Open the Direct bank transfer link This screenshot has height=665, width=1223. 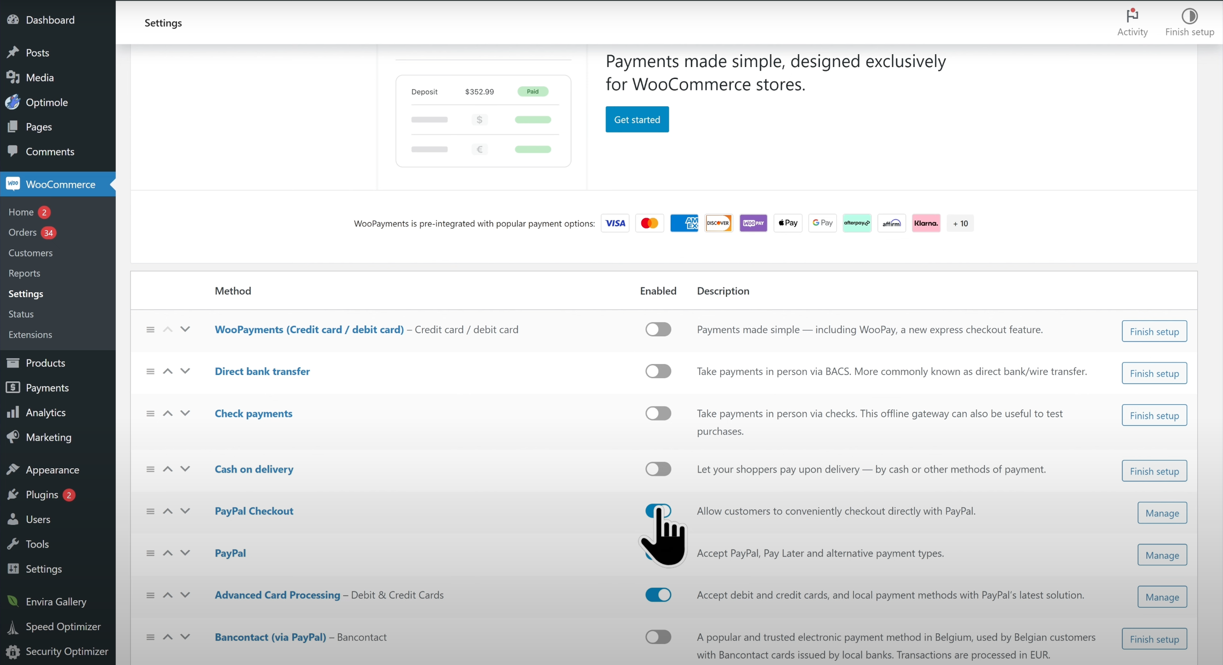pos(262,371)
